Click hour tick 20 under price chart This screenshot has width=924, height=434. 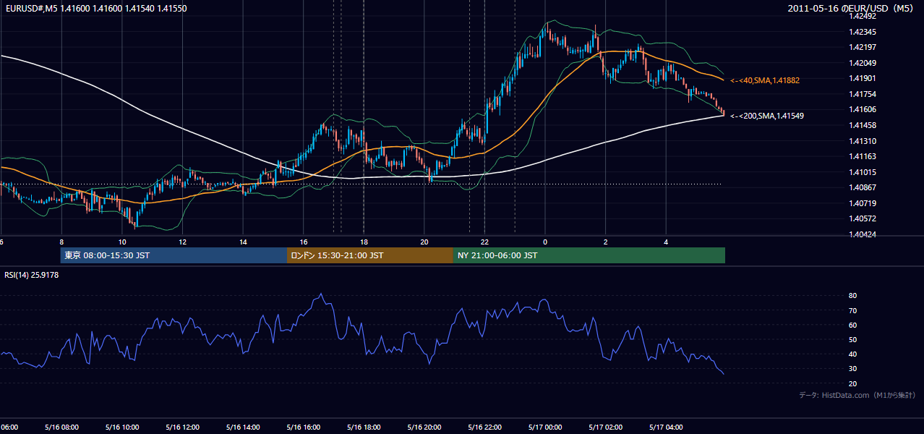tap(424, 242)
